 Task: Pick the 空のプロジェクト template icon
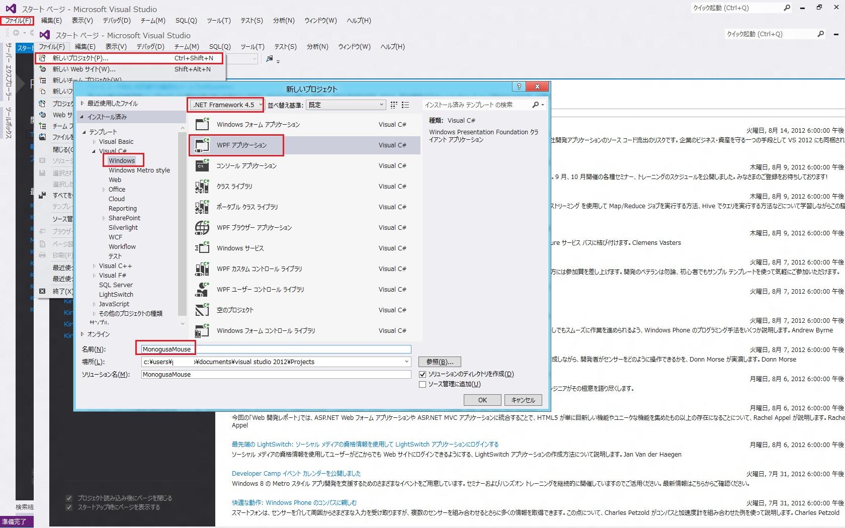[202, 310]
